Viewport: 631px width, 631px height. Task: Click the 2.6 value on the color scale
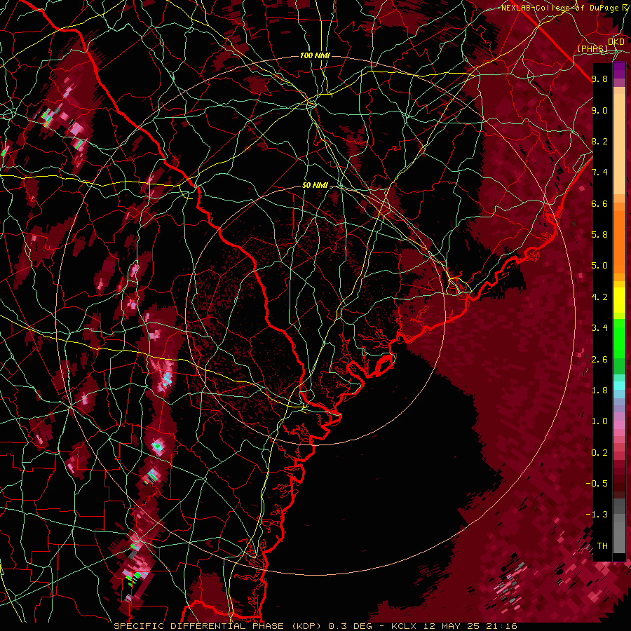599,360
